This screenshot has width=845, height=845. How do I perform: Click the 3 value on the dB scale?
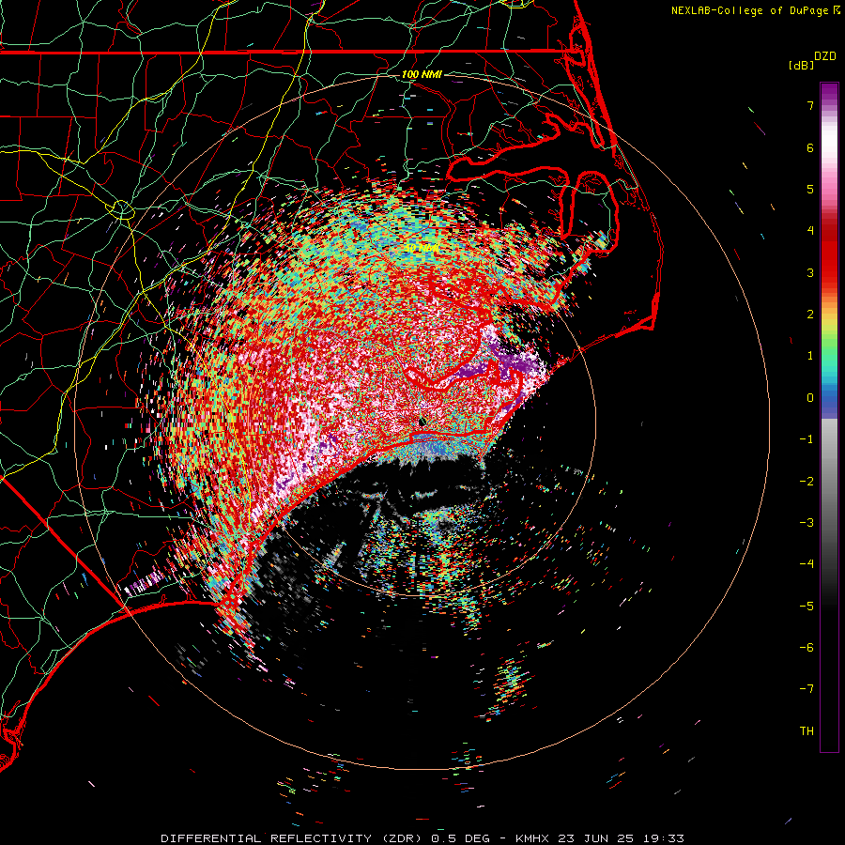click(810, 272)
